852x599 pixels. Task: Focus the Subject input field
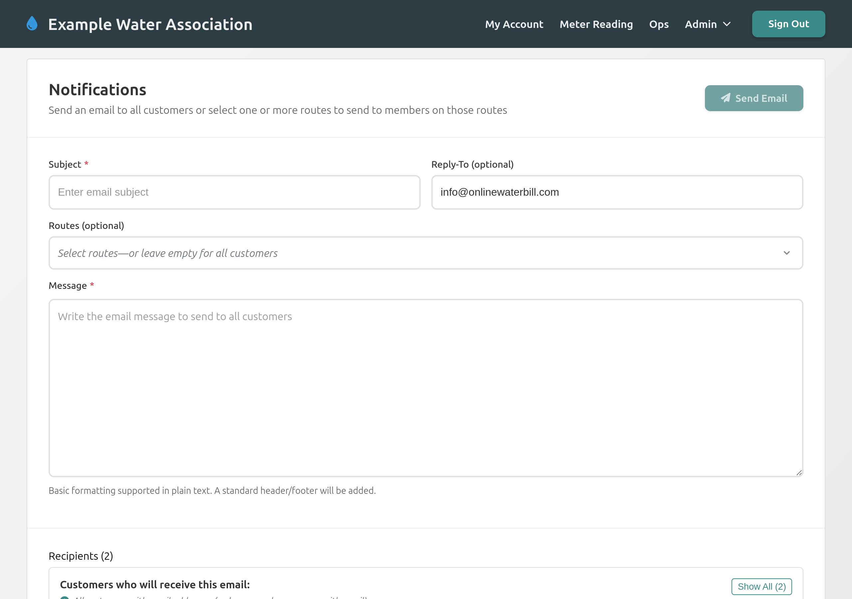[235, 192]
